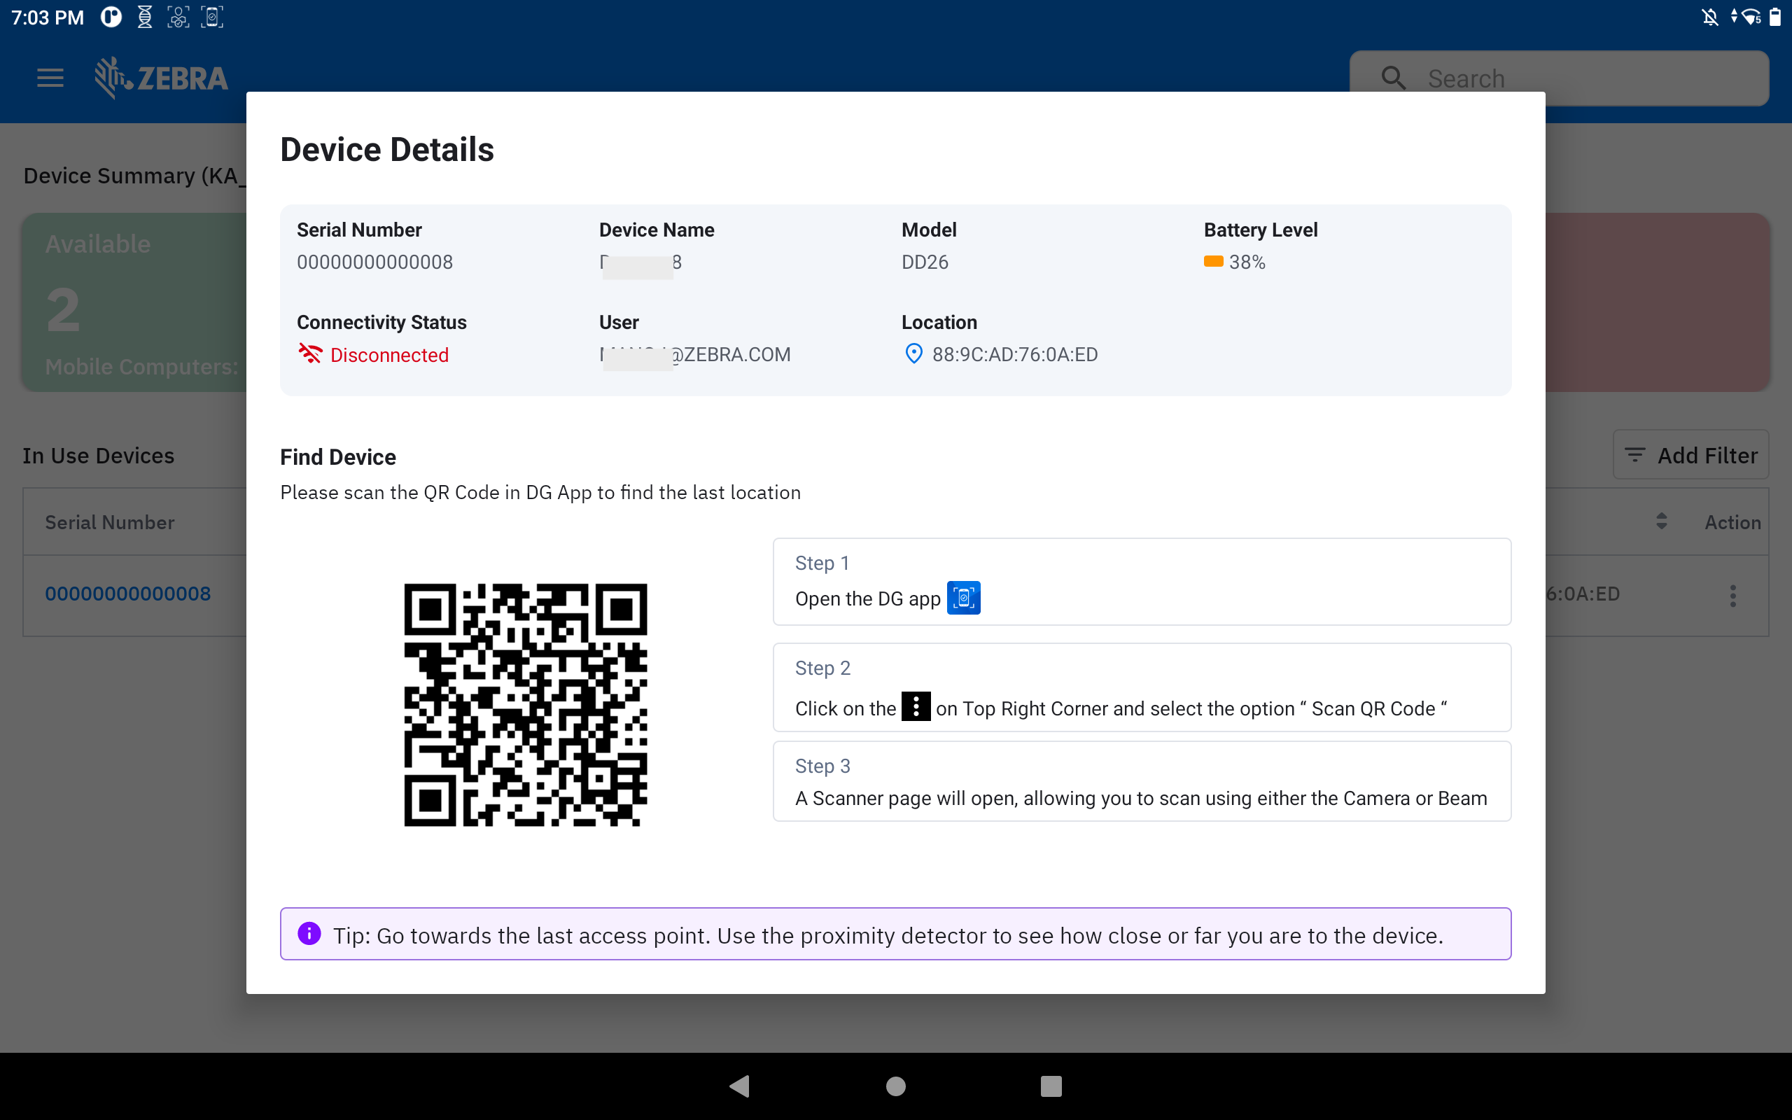Image resolution: width=1792 pixels, height=1120 pixels.
Task: Click the Zebra logo
Action: [162, 78]
